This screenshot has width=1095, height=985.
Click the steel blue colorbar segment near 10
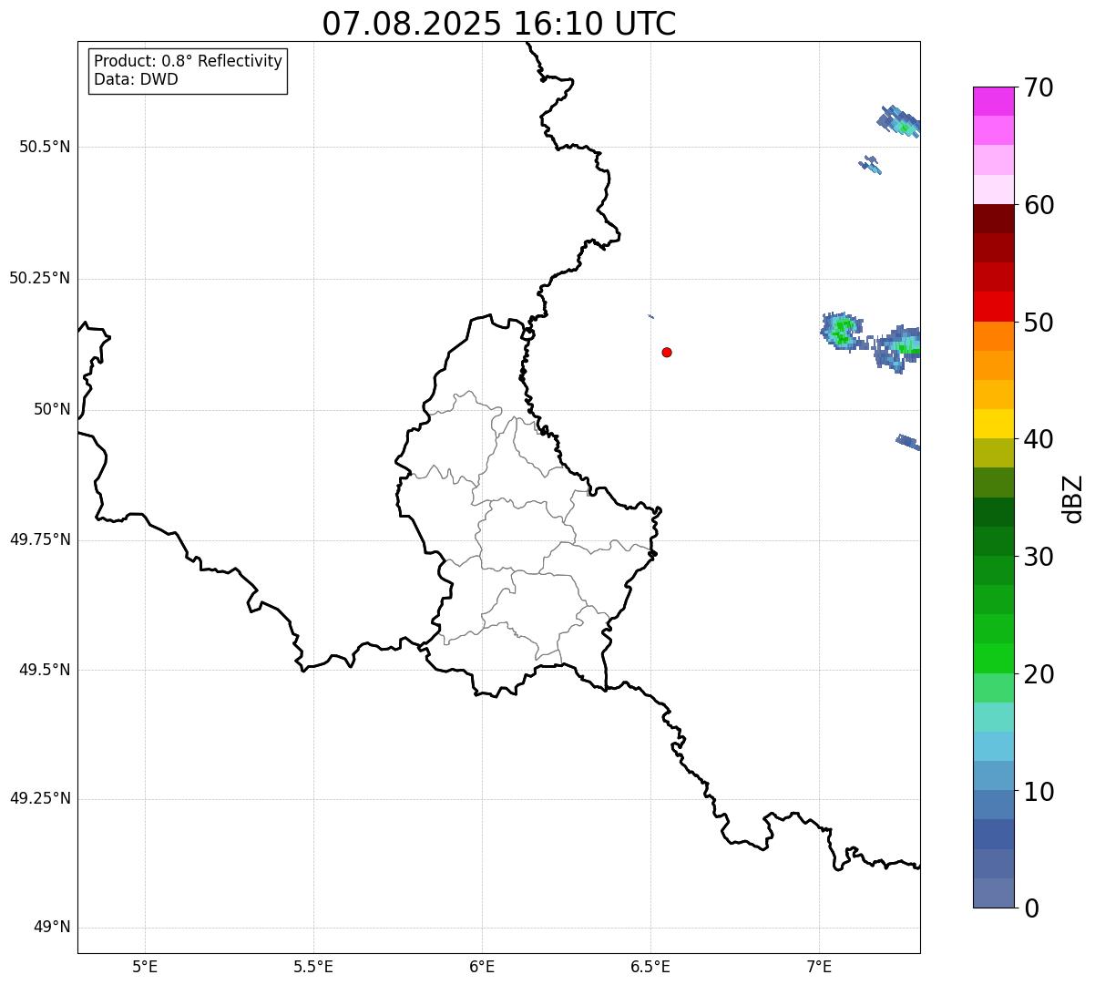[993, 805]
